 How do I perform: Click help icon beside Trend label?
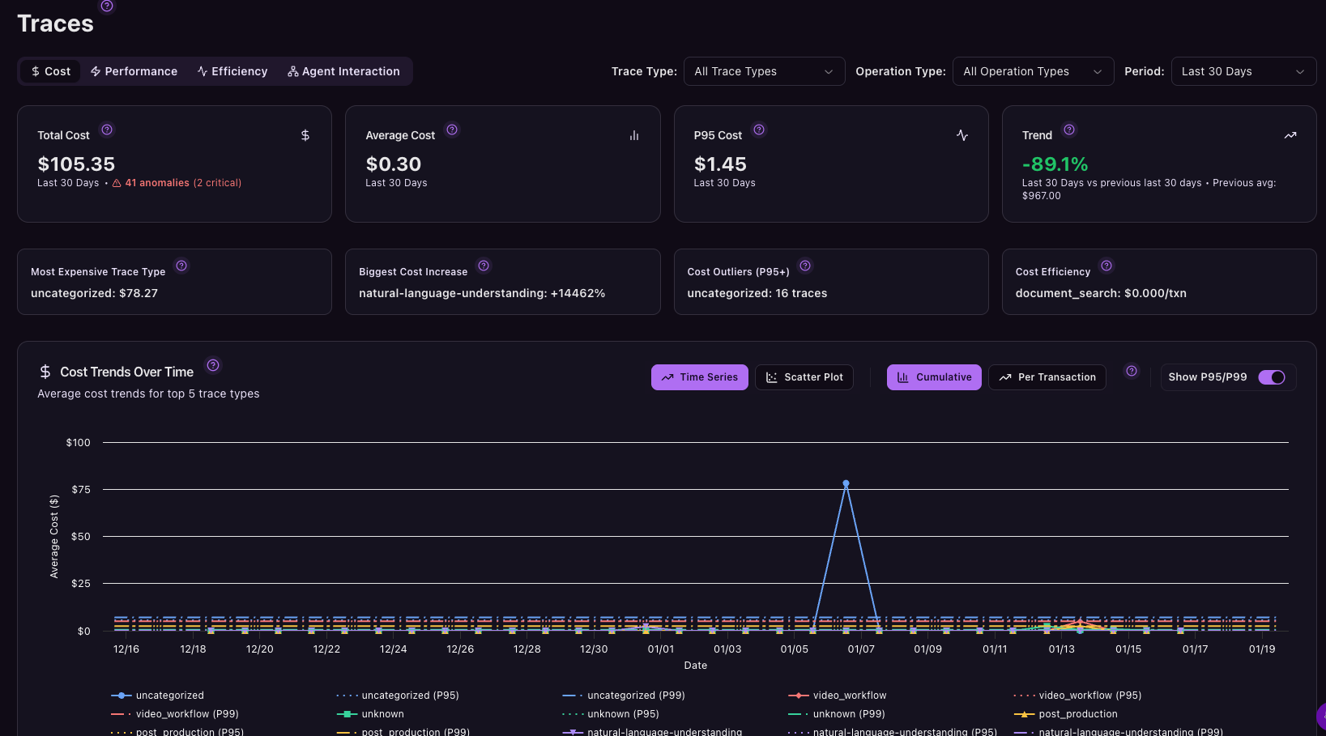(1069, 130)
